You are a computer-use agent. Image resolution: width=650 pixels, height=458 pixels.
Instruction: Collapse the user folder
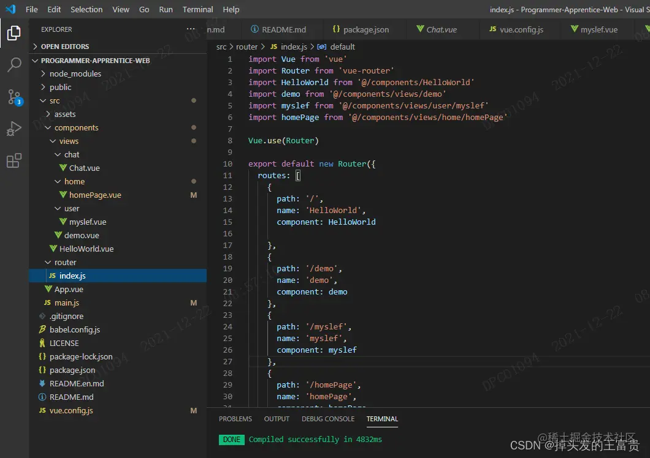(58, 208)
